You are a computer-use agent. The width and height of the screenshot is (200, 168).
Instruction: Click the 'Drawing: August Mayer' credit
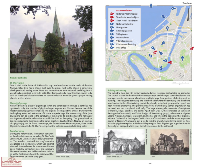tap(146, 137)
